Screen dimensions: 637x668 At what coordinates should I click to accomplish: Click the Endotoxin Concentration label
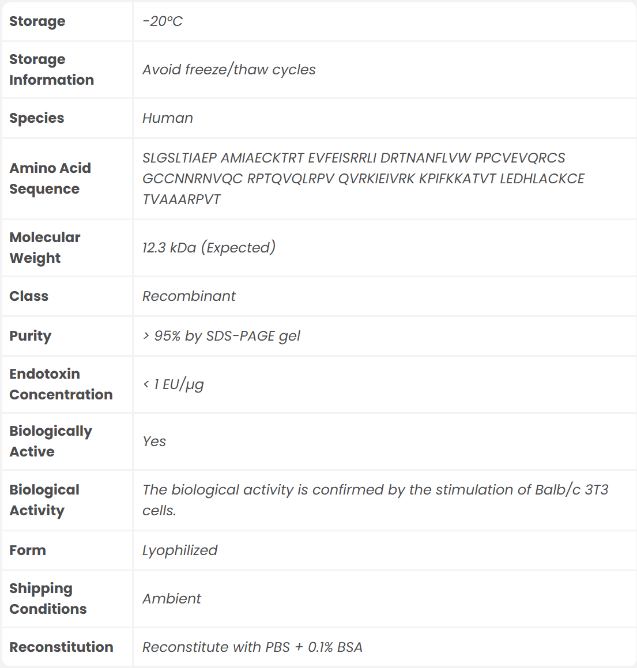tap(61, 384)
